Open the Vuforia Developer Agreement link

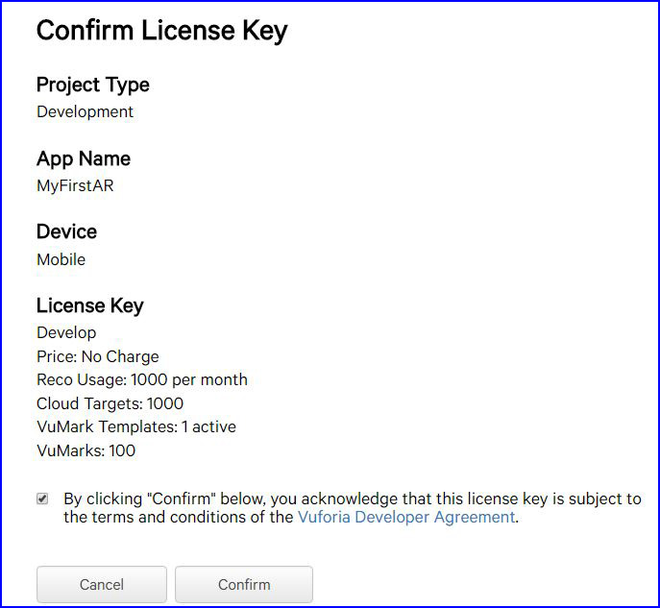(x=406, y=517)
